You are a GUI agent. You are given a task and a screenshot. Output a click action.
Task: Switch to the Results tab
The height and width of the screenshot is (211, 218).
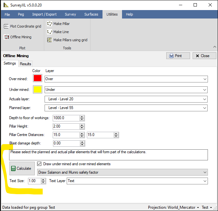[25, 64]
